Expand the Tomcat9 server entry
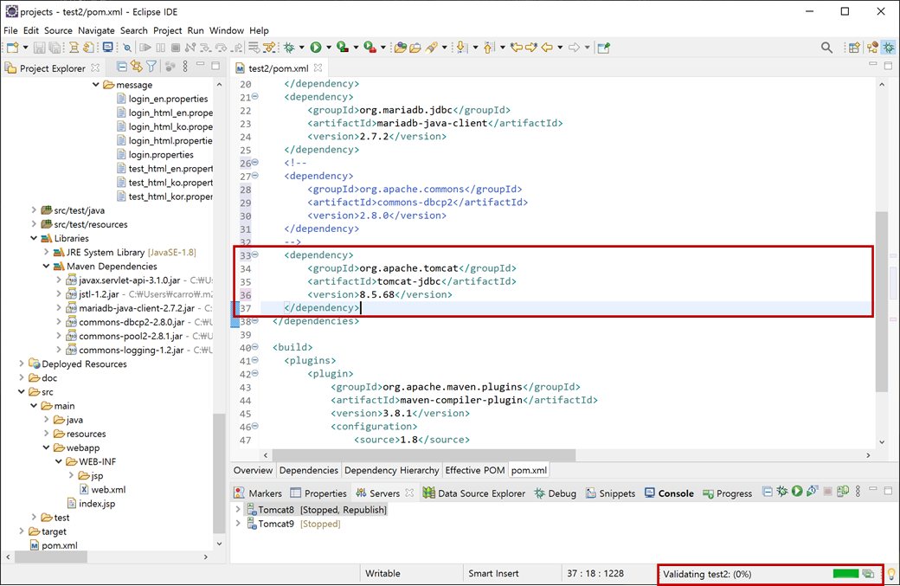 tap(238, 524)
